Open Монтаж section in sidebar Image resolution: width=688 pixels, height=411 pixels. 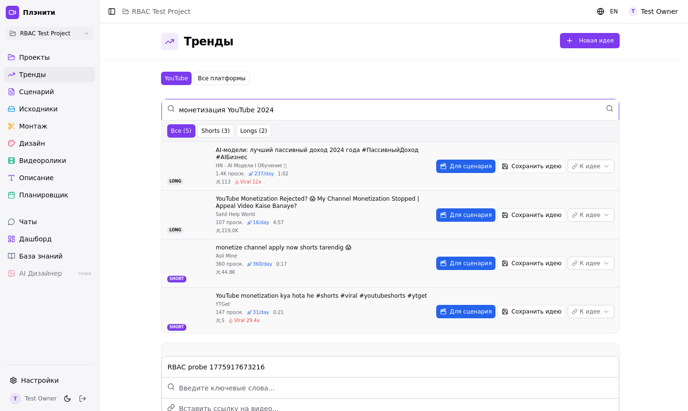(x=33, y=126)
